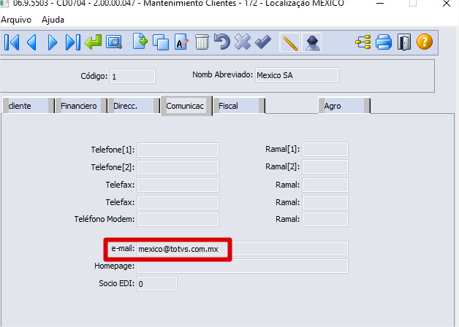Click the Telefone[2] input field
This screenshot has height=327, width=459.
point(178,167)
